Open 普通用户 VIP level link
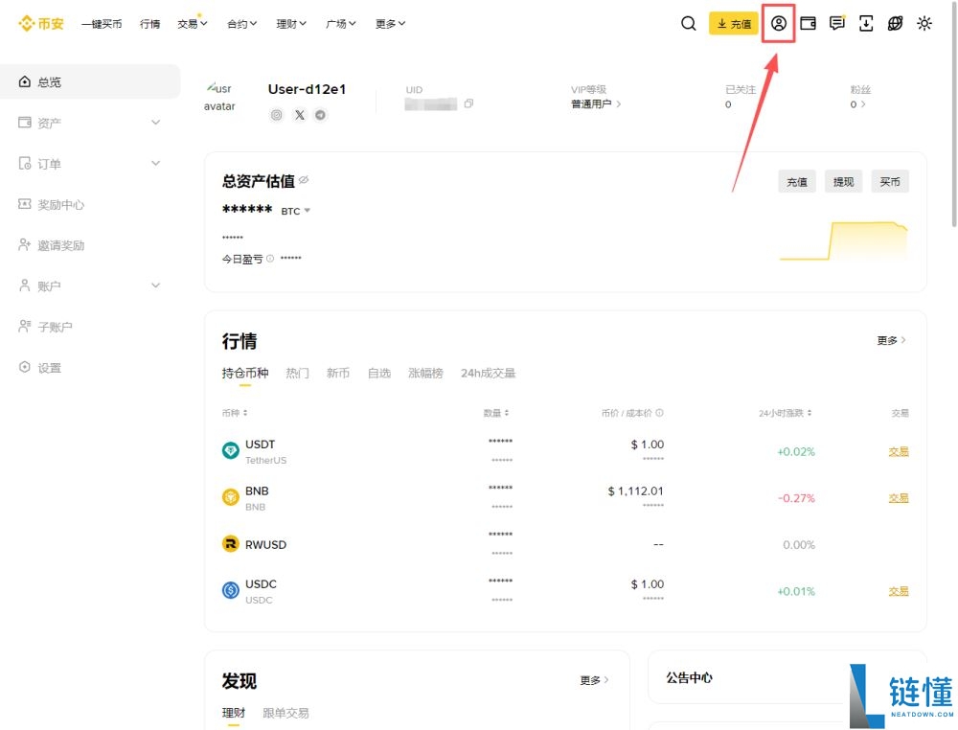 click(596, 103)
